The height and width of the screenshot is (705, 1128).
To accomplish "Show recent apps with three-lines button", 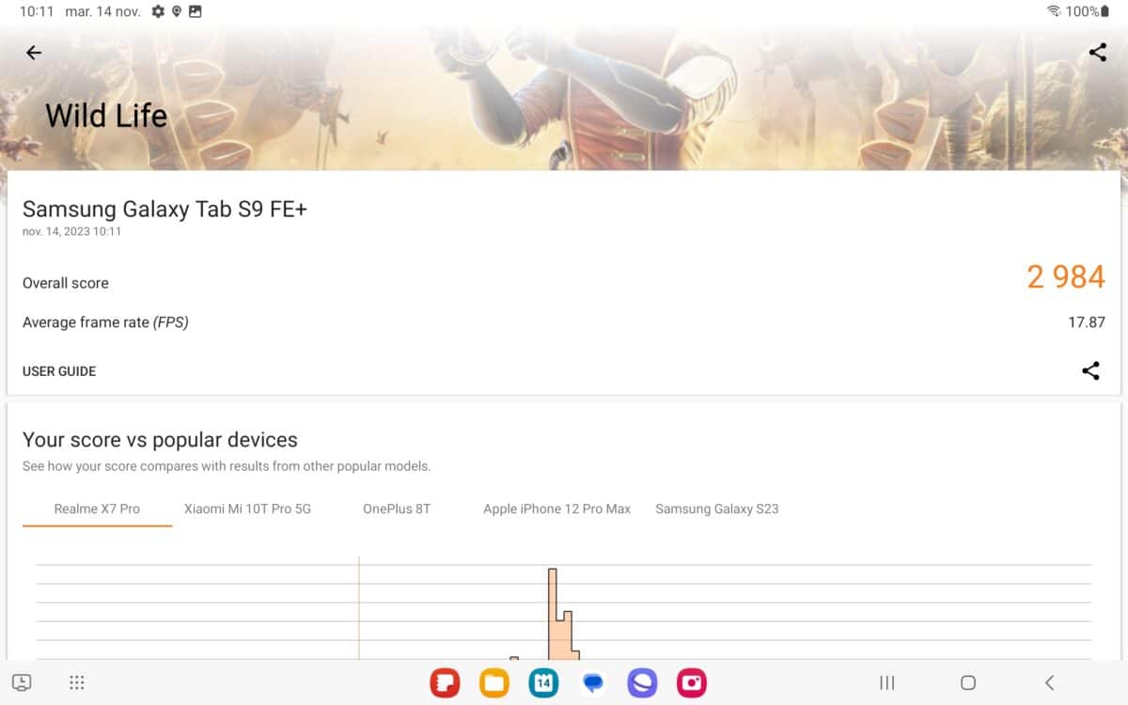I will click(x=886, y=682).
